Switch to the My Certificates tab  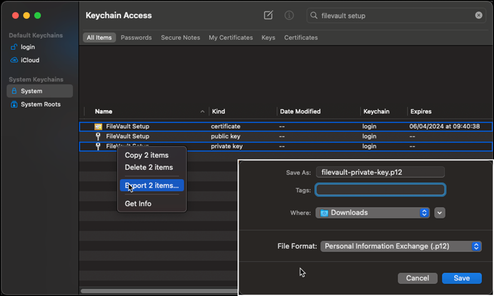[230, 37]
